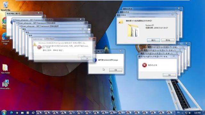Show hidden tray icons arrow

pyautogui.click(x=182, y=113)
